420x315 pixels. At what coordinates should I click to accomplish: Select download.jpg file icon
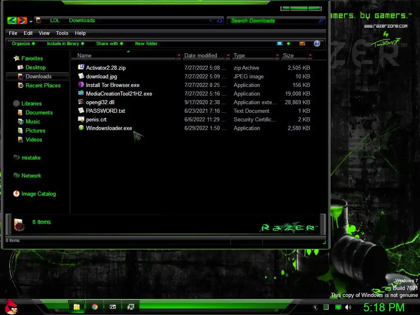[x=81, y=76]
